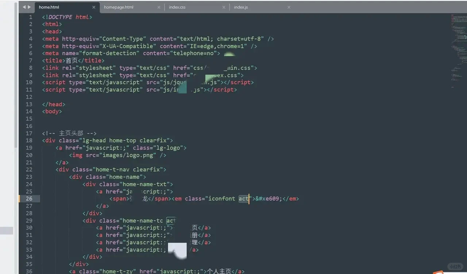Open the homepage.html tab
This screenshot has height=274, width=467.
(x=119, y=7)
